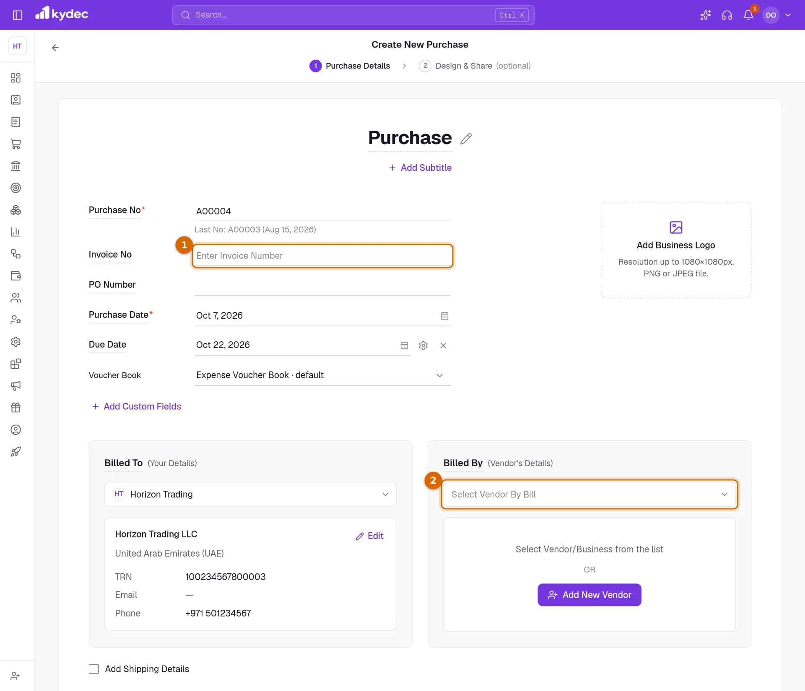Click Add Custom Fields link
Screen dimensions: 805x691
point(137,407)
